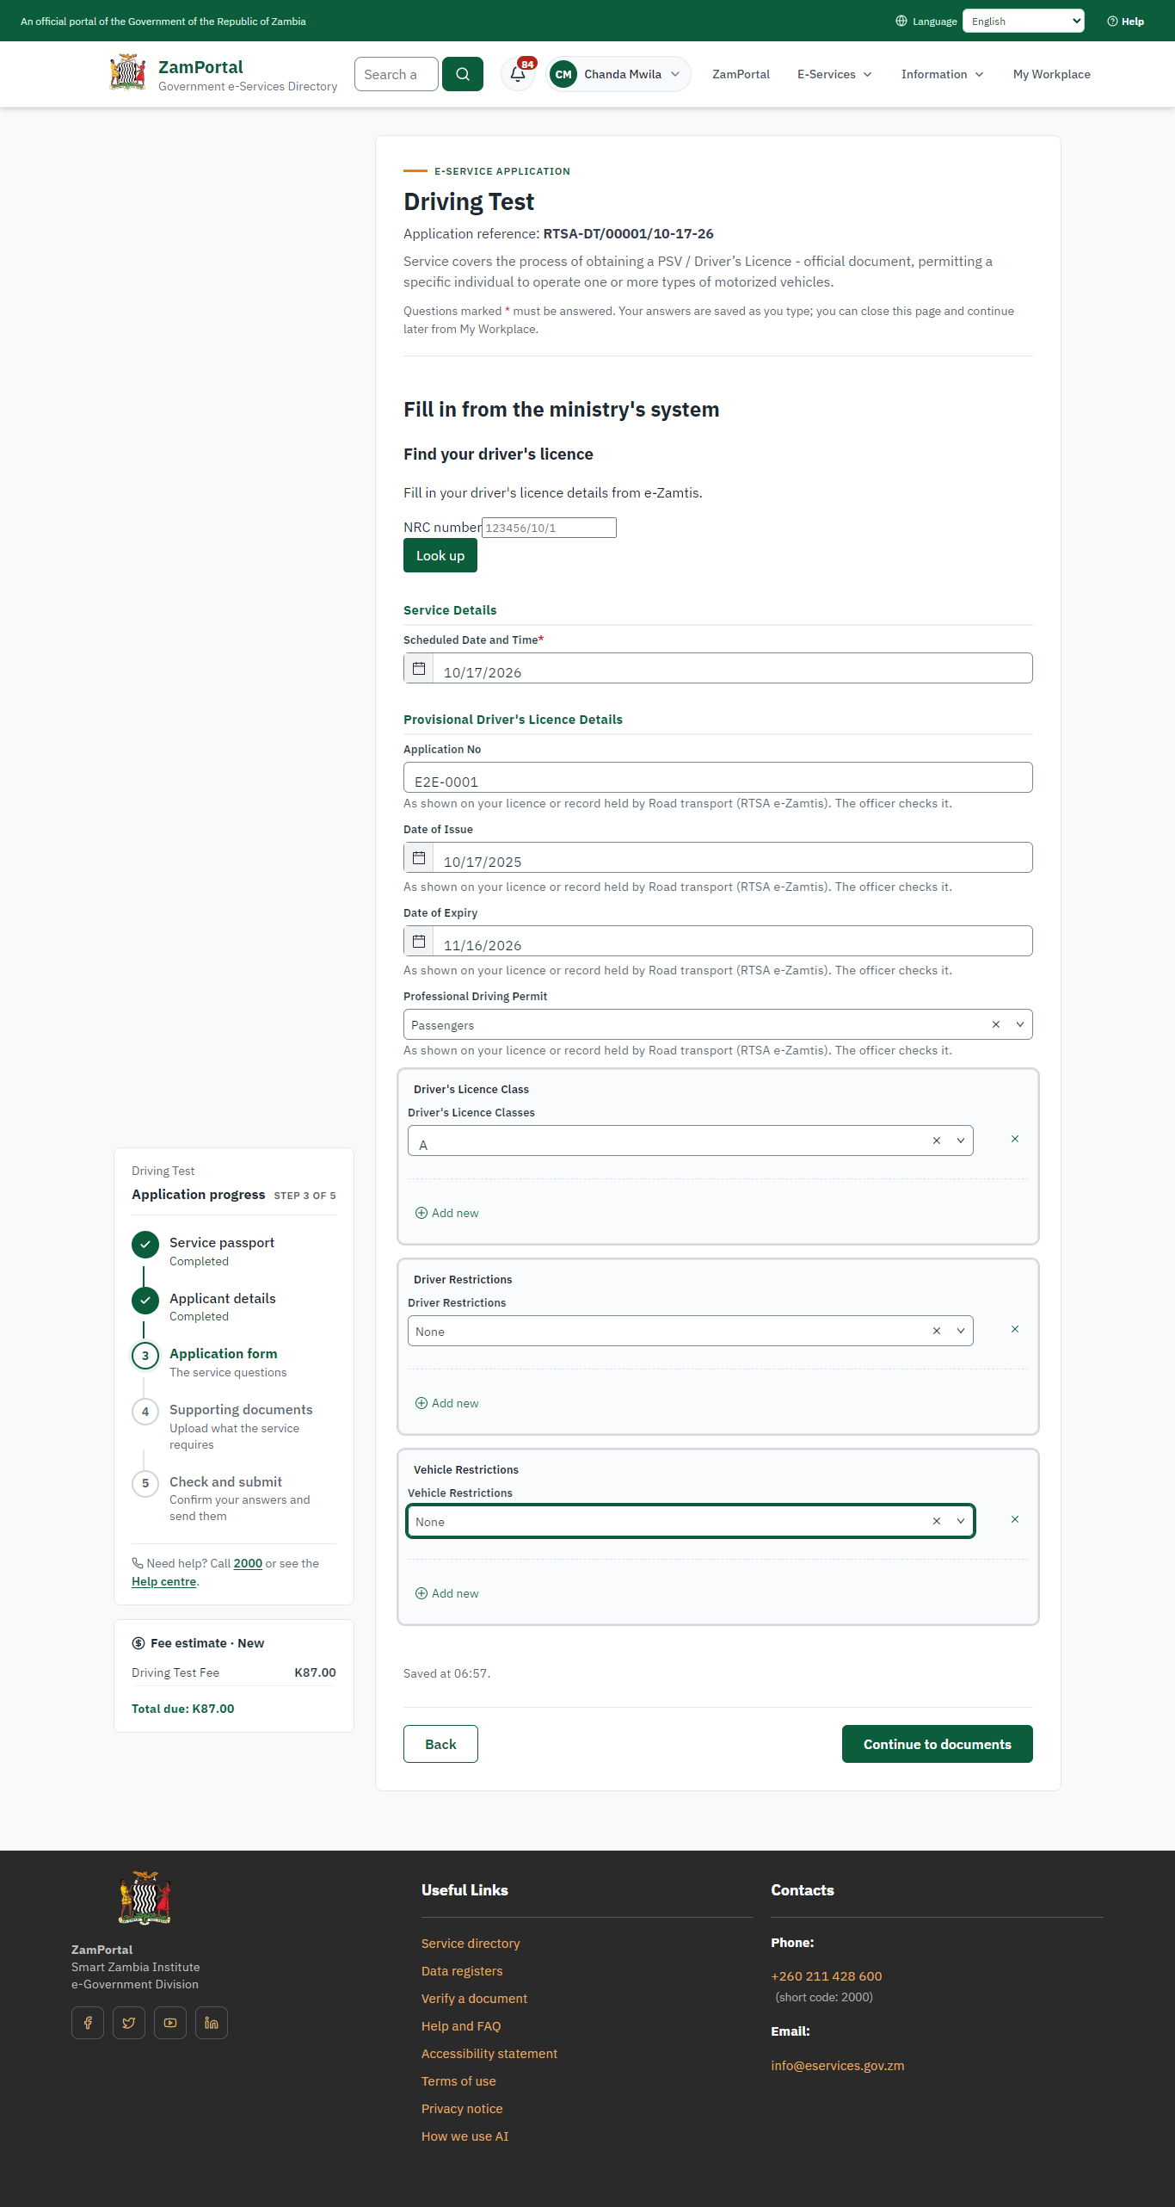The width and height of the screenshot is (1175, 2207).
Task: Open the LinkedIn footer icon
Action: (x=212, y=2023)
